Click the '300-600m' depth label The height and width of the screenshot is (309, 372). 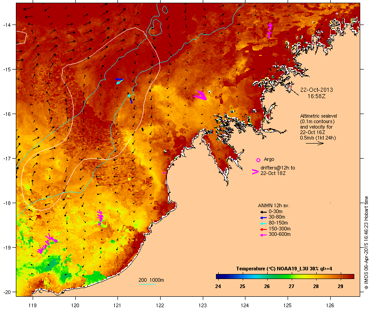(279, 234)
